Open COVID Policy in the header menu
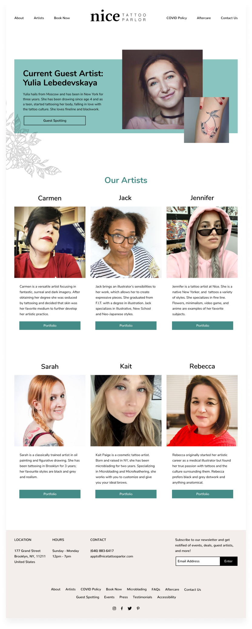 point(177,18)
